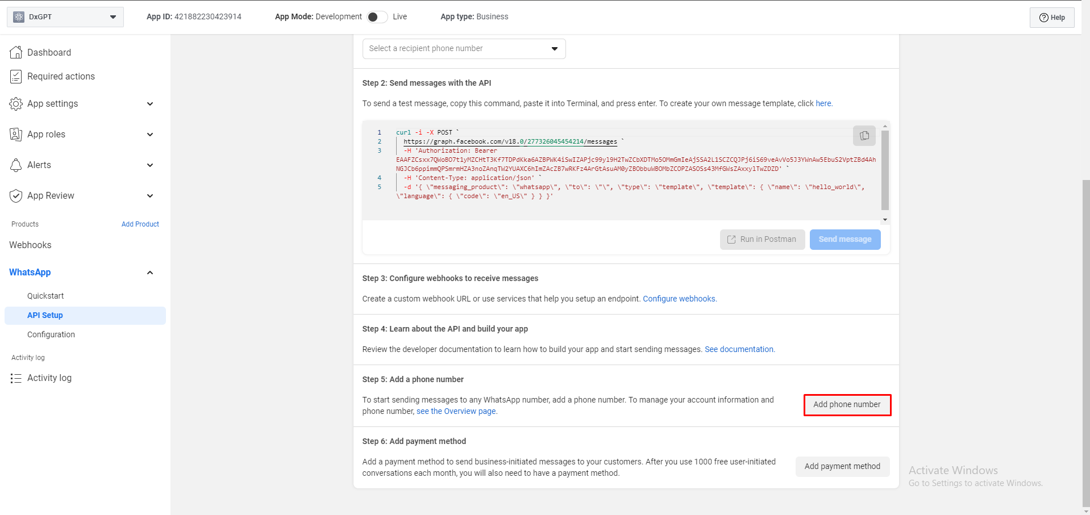Expand the App settings chevron
This screenshot has height=515, width=1090.
point(150,104)
